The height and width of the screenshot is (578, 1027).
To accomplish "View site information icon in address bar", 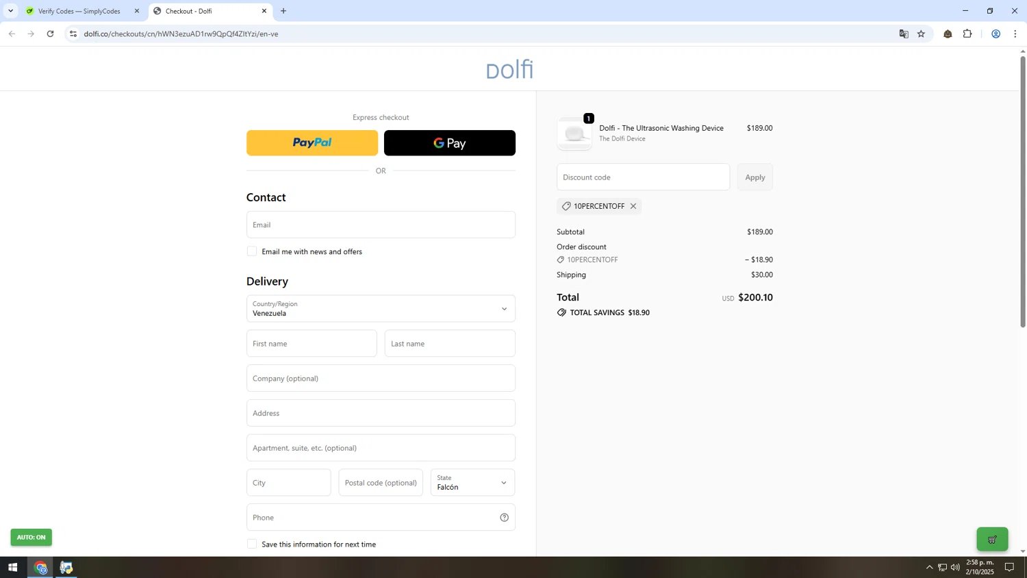I will (x=73, y=34).
